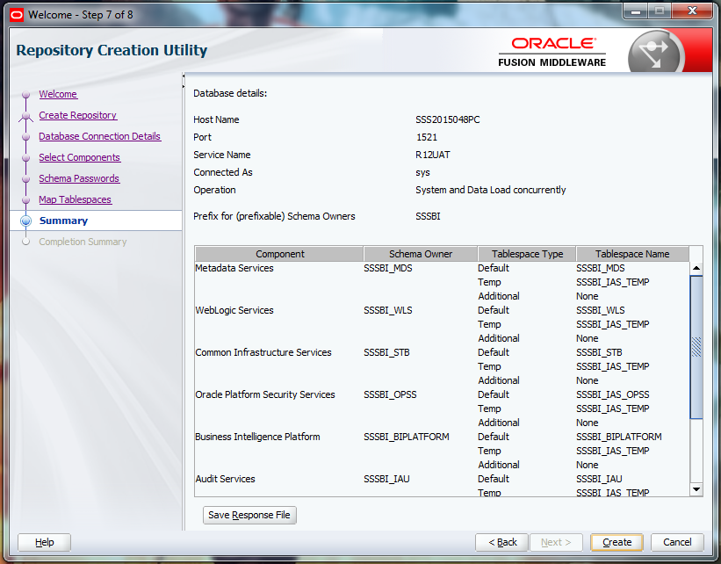Image resolution: width=721 pixels, height=564 pixels.
Task: Click the service name value R12UAT
Action: click(x=433, y=155)
